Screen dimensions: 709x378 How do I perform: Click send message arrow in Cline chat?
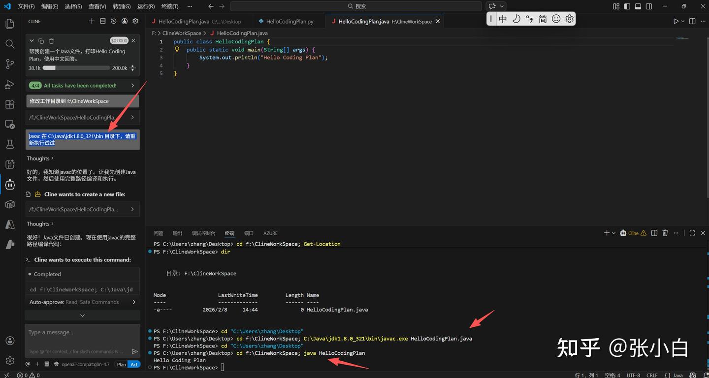134,351
